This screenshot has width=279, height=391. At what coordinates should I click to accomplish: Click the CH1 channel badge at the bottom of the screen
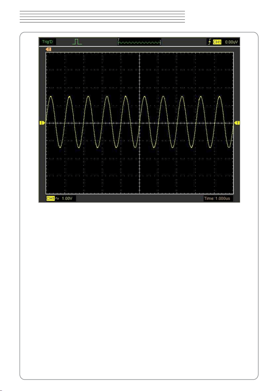[x=50, y=198]
